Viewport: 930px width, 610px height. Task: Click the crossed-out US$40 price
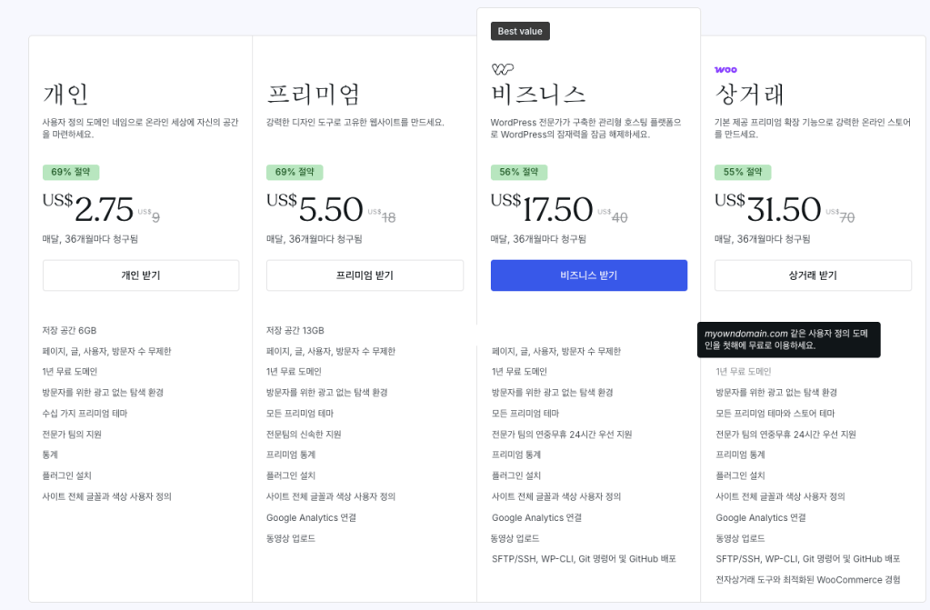pos(612,215)
